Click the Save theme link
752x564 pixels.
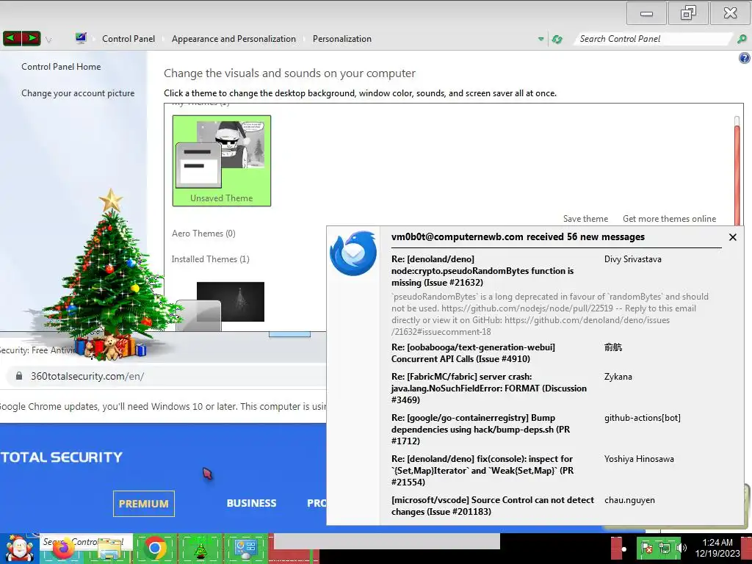[x=585, y=219]
